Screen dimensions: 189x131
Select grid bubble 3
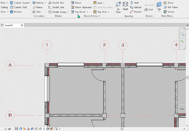123,45
